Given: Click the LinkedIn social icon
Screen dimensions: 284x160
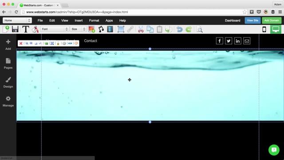Looking at the screenshot, I should pos(238,41).
